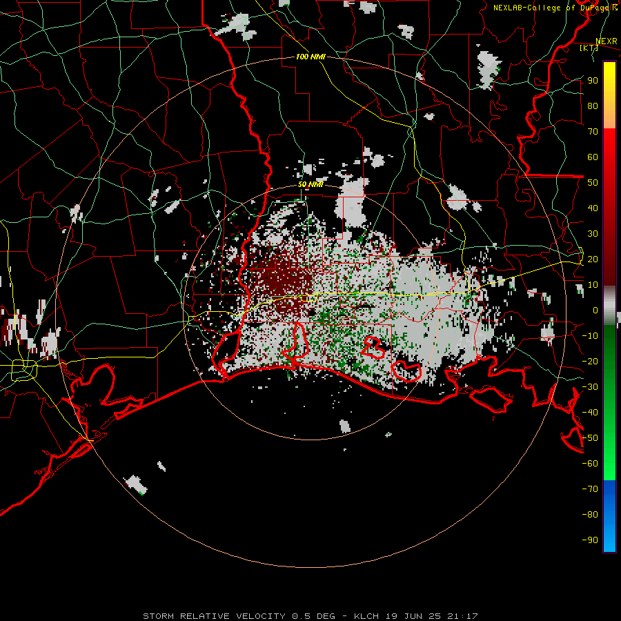Select the 80 value on velocity scale
621x621 pixels.
tap(593, 106)
